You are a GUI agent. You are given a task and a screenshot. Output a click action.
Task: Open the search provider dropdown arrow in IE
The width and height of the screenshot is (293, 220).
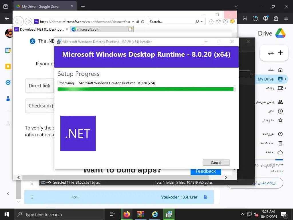click(x=202, y=22)
